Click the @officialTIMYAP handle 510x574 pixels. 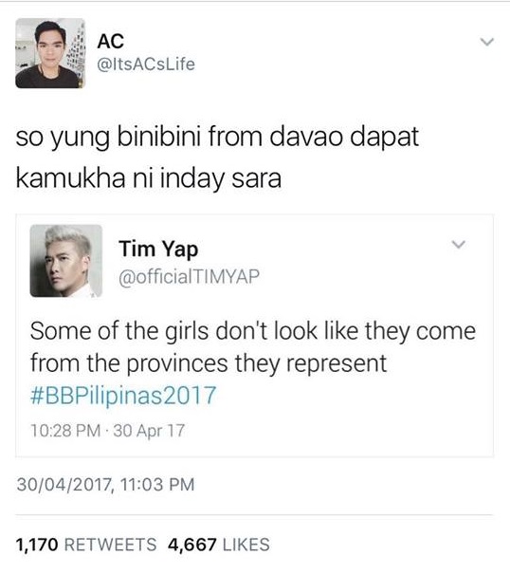coord(190,276)
